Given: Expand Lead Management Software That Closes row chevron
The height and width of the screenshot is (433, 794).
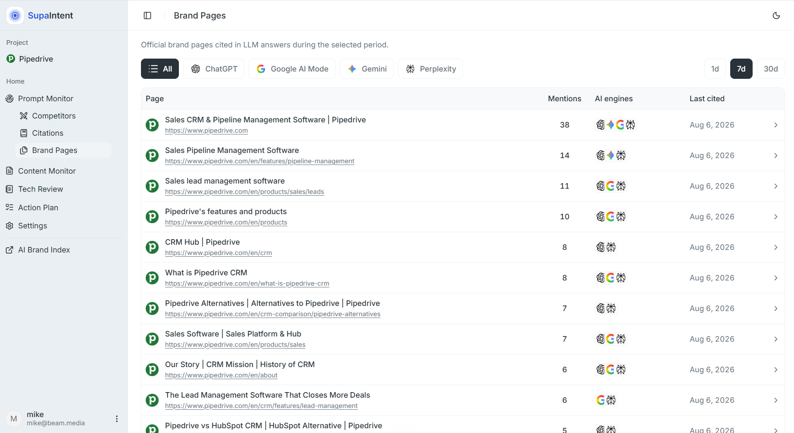Looking at the screenshot, I should (775, 400).
